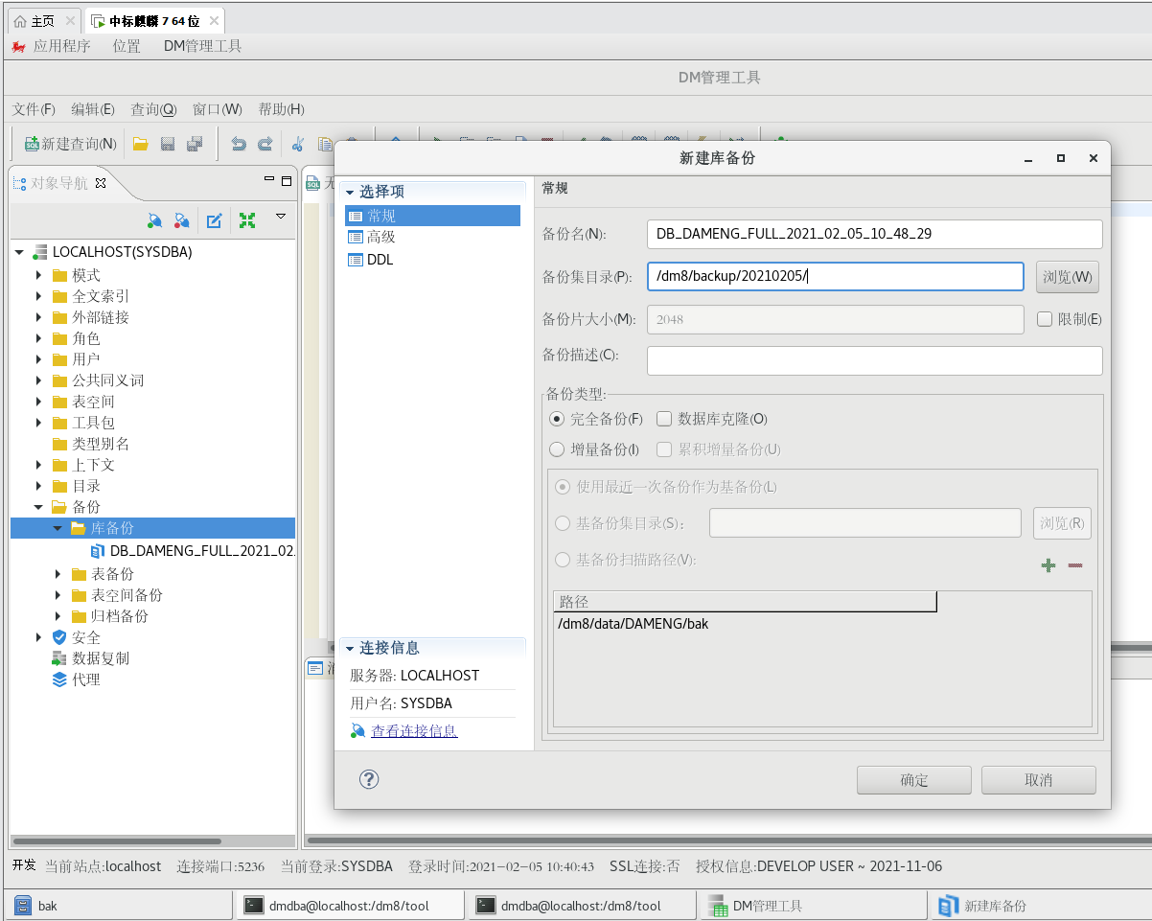This screenshot has width=1152, height=921.
Task: Expand the 表备份 tree node
Action: point(58,574)
